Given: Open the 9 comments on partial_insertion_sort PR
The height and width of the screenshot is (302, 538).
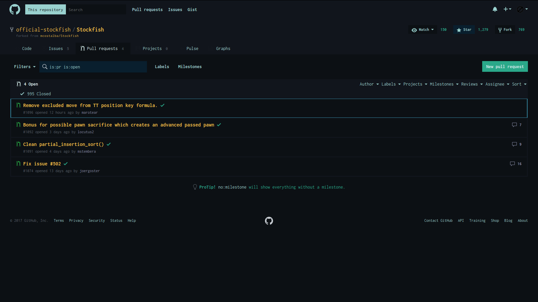Looking at the screenshot, I should 517,144.
